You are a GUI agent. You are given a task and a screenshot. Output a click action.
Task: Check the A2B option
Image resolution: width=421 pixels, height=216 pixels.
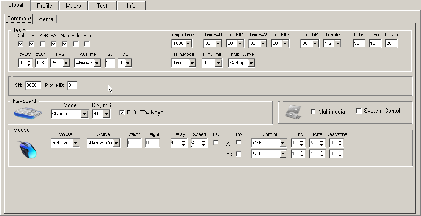click(x=42, y=44)
